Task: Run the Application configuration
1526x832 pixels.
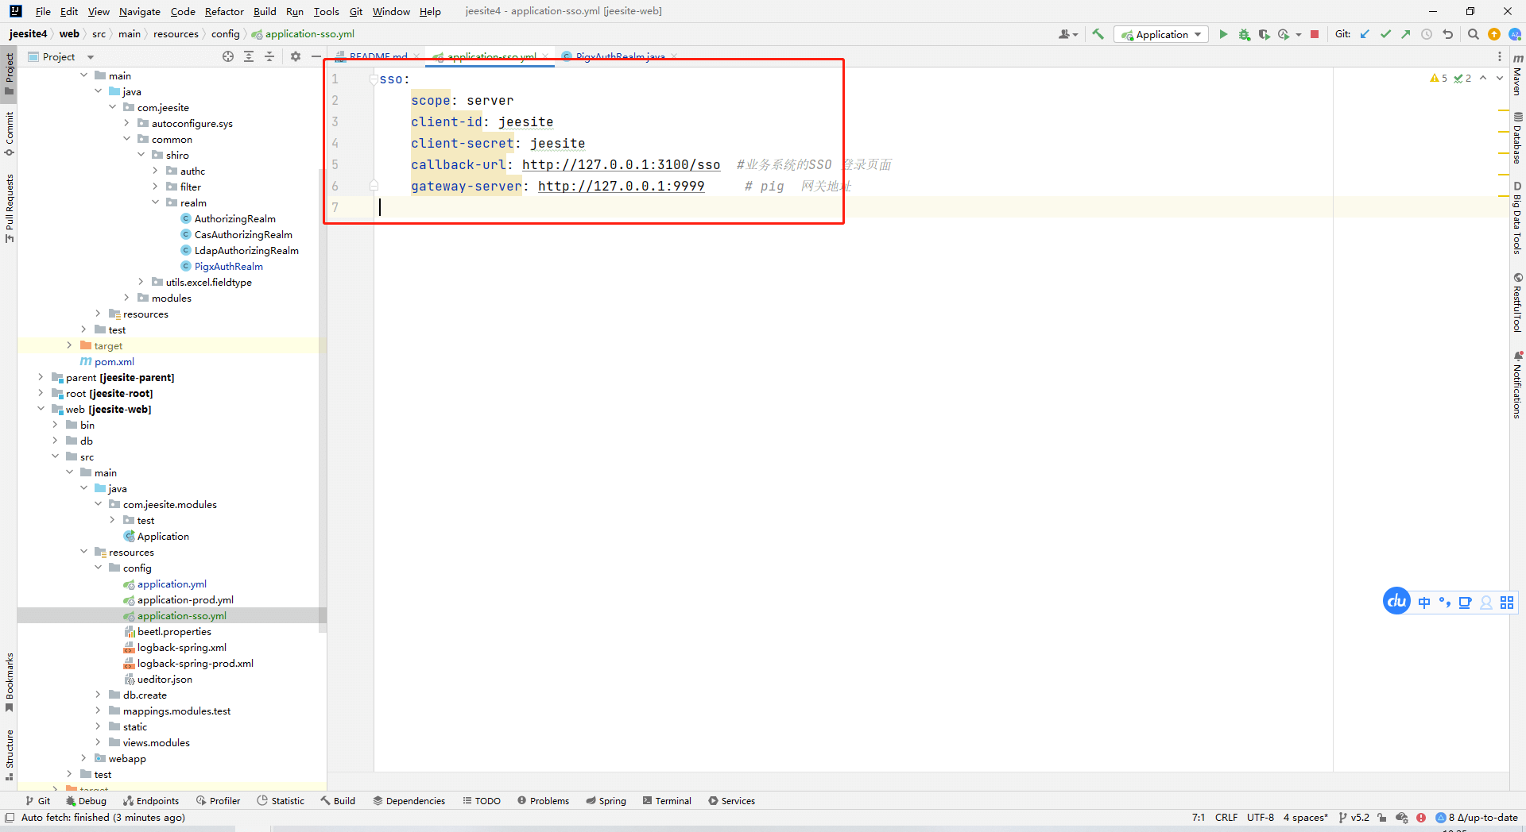Action: click(x=1223, y=34)
